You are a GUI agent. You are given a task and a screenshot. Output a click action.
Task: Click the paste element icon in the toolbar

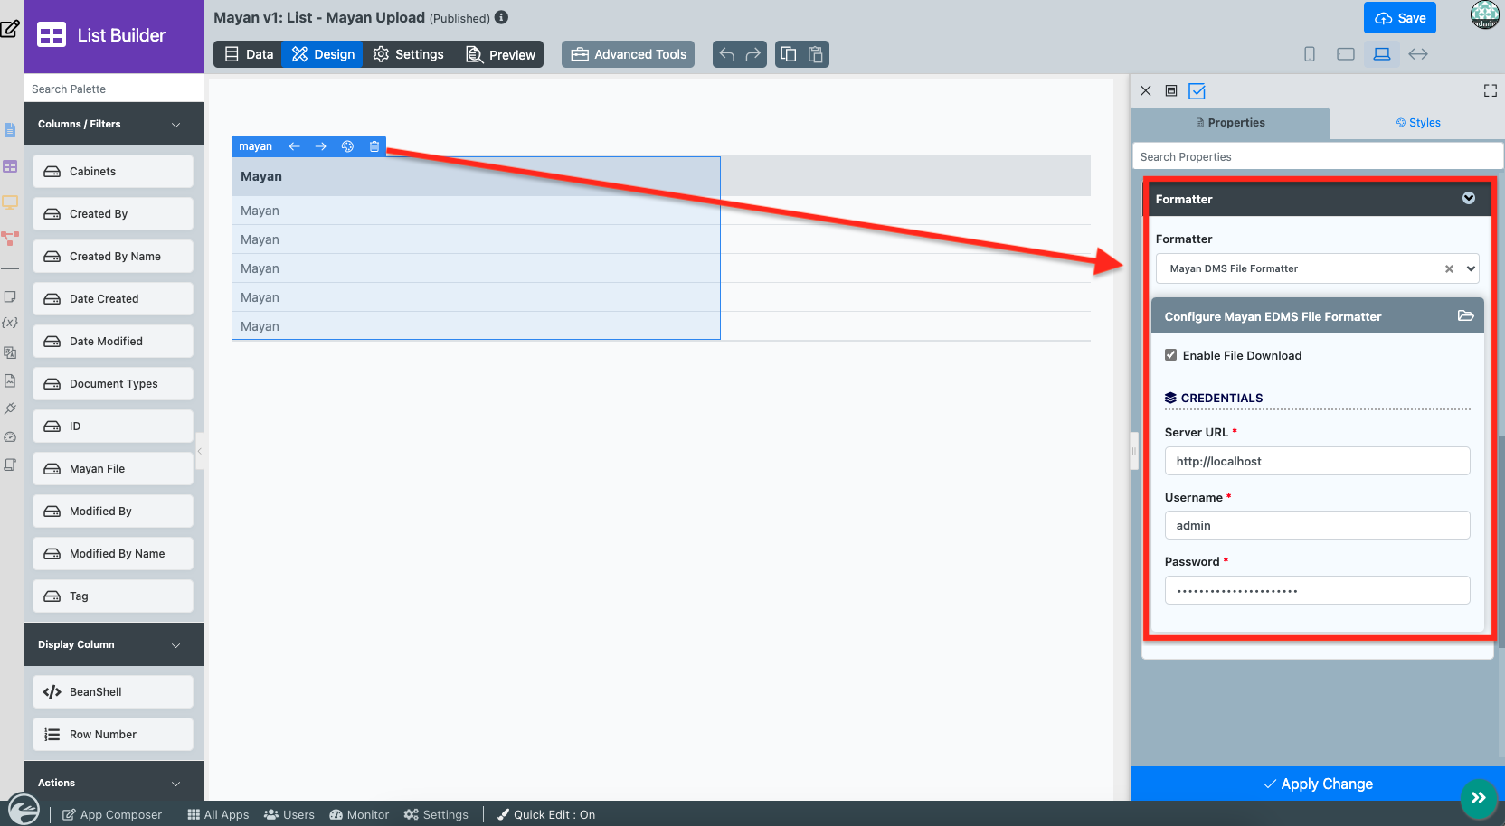[816, 54]
